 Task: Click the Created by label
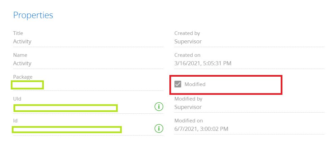click(x=187, y=33)
